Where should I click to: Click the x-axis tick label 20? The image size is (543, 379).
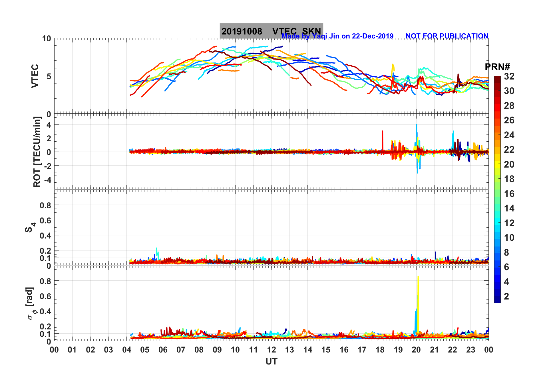[416, 350]
